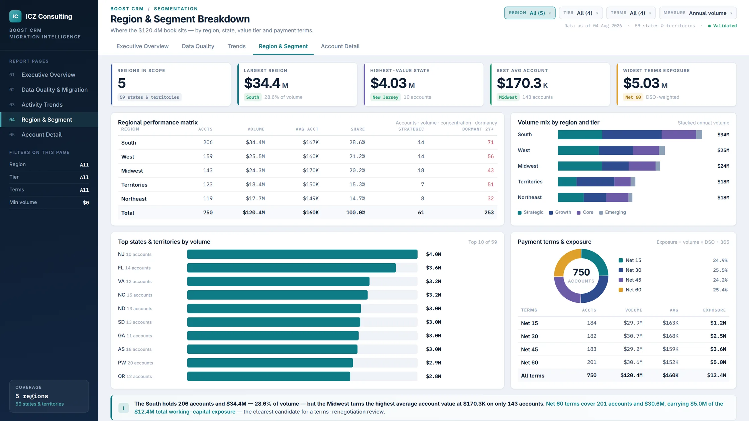Click the $5.0M exposure value for Net 60
The height and width of the screenshot is (421, 749).
pyautogui.click(x=718, y=363)
